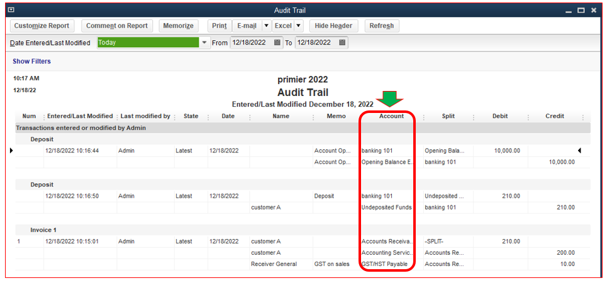Refresh the report
Screen dimensions: 612x283
382,26
